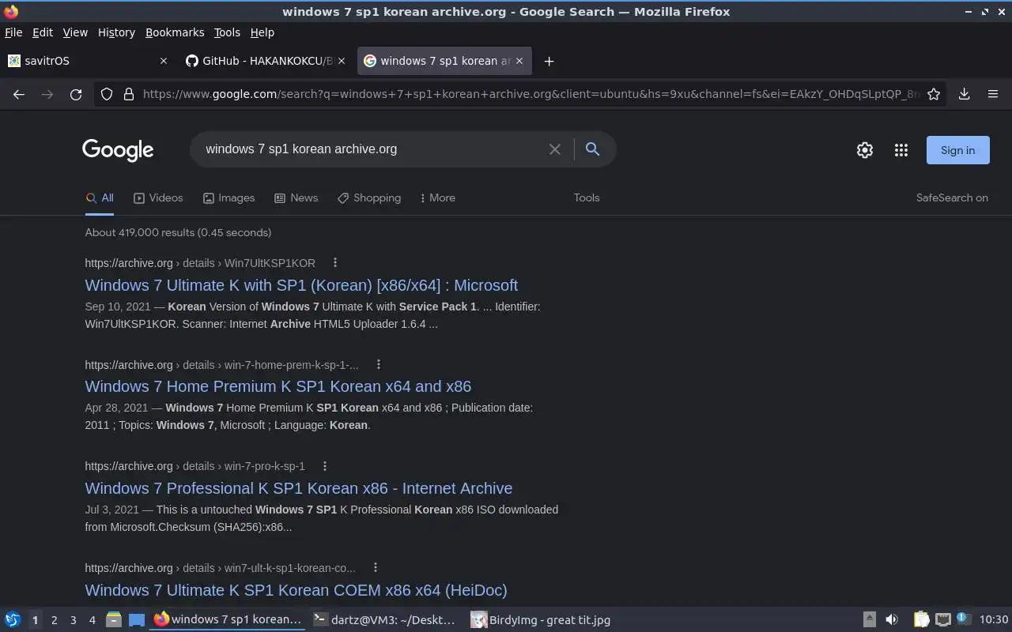
Task: Click the Google logo
Action: pyautogui.click(x=118, y=150)
